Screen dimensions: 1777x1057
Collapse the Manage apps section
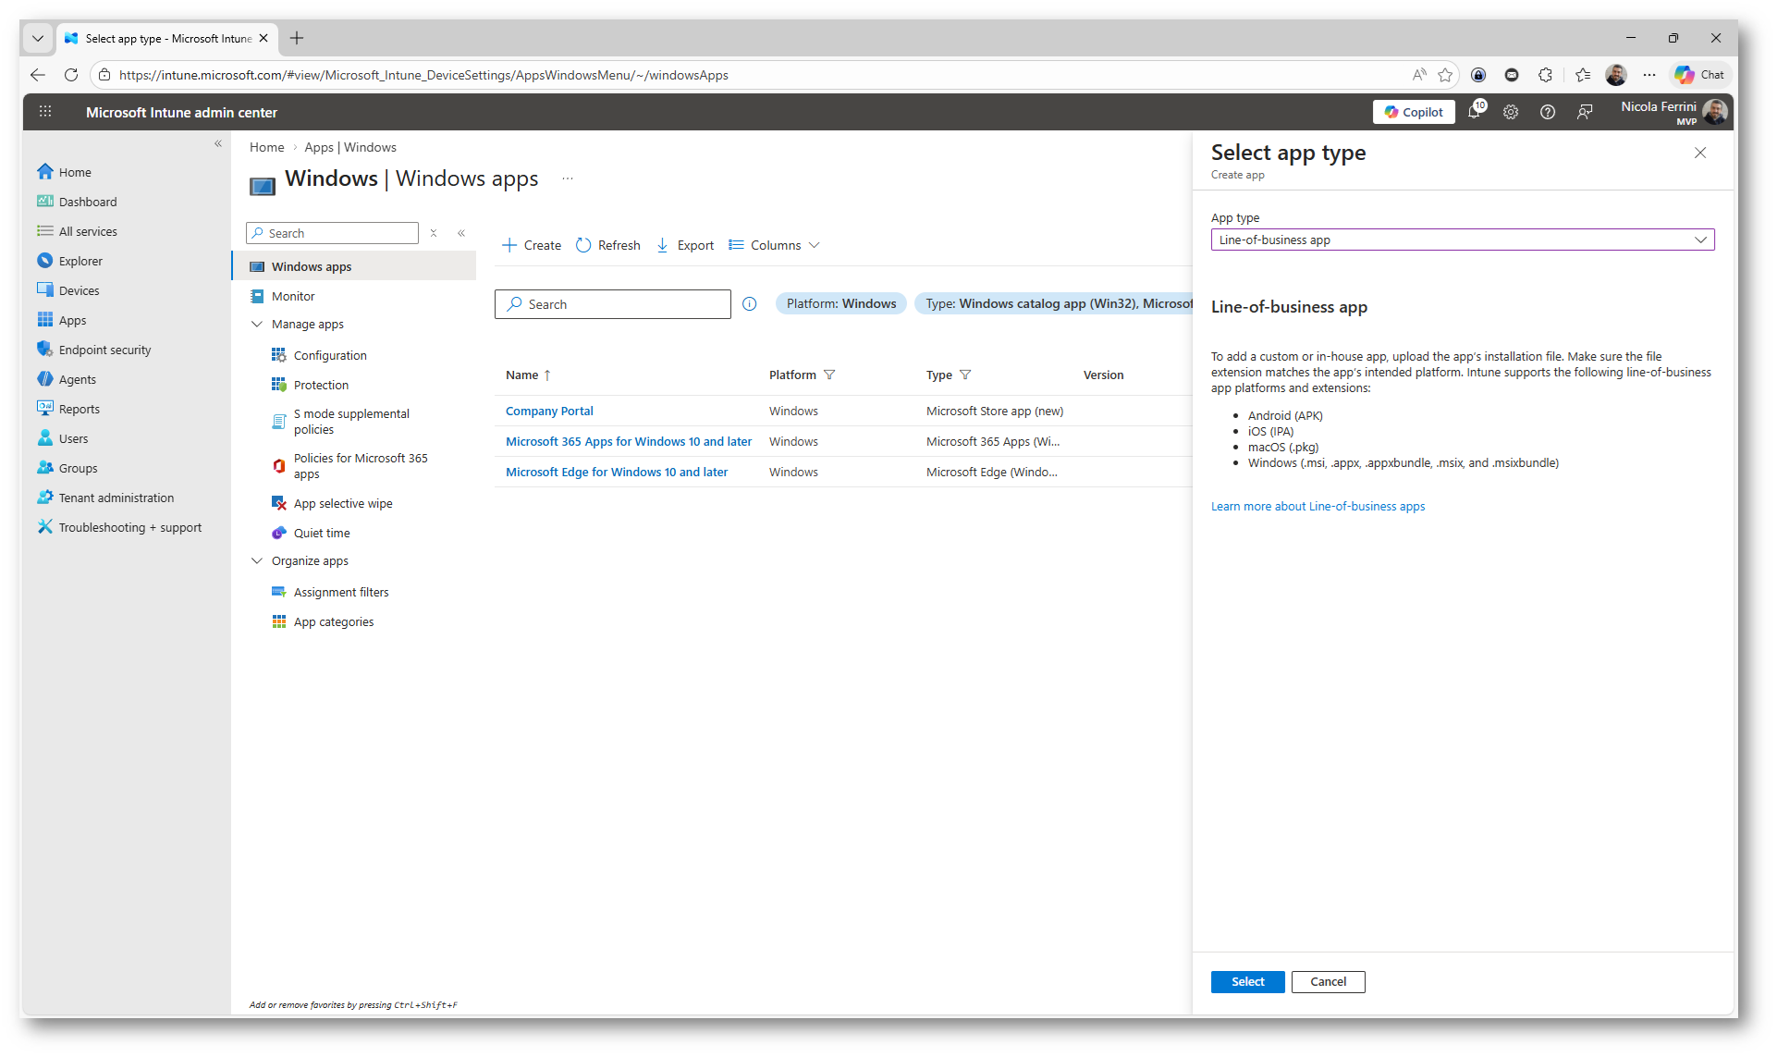tap(257, 325)
